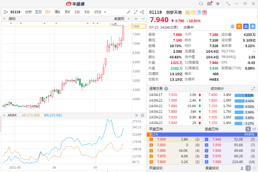Select ask level 1 at 7.940

point(230,139)
